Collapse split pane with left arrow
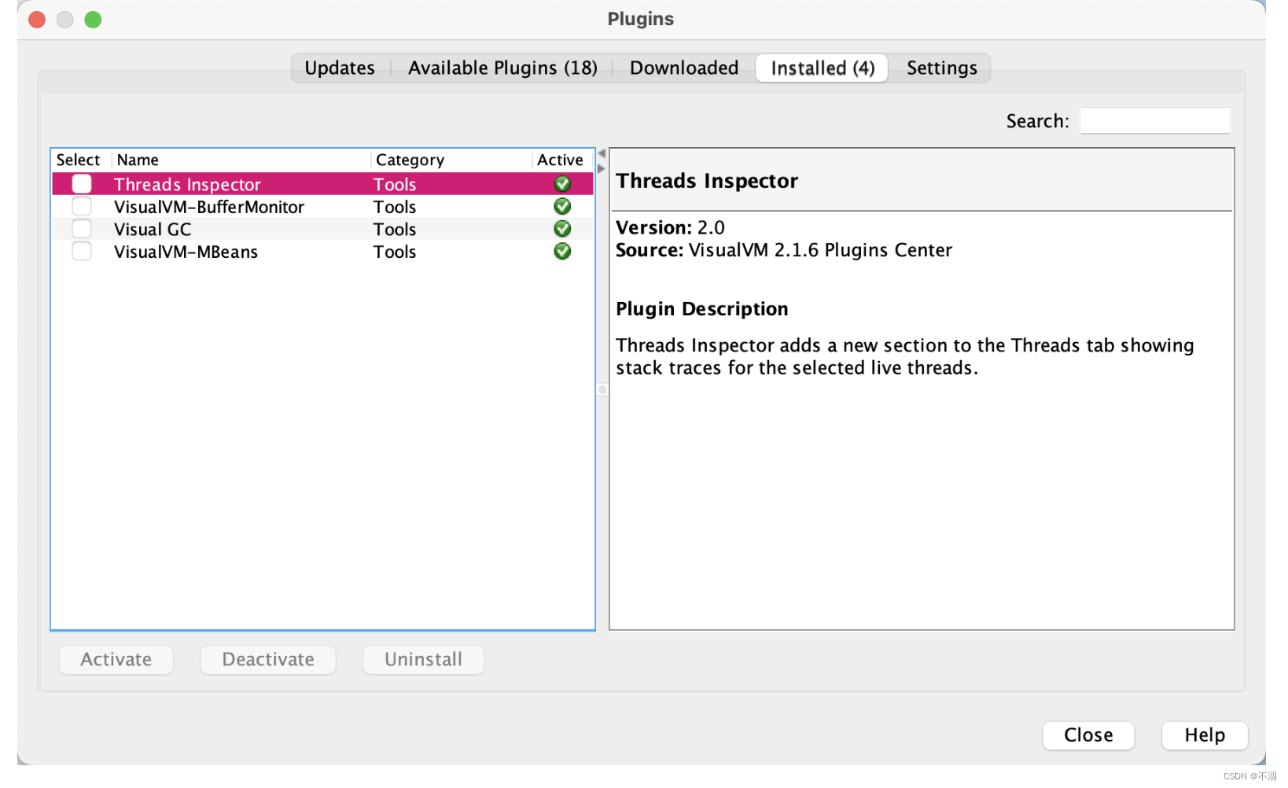This screenshot has width=1288, height=788. pyautogui.click(x=602, y=153)
